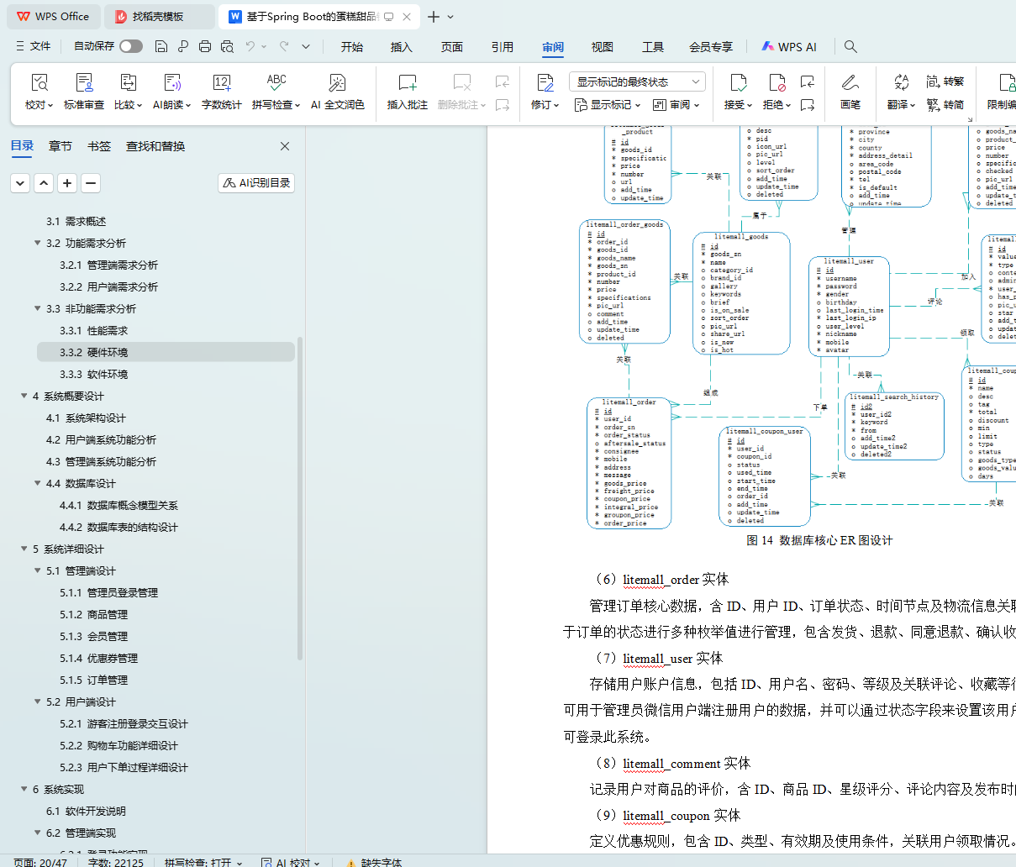Click the 字数统计 word count icon
Viewport: 1016px width, 867px height.
221,83
